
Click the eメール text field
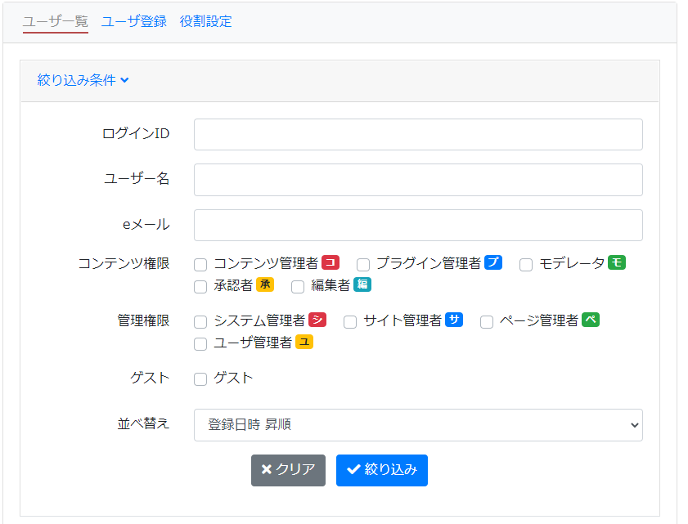(418, 224)
